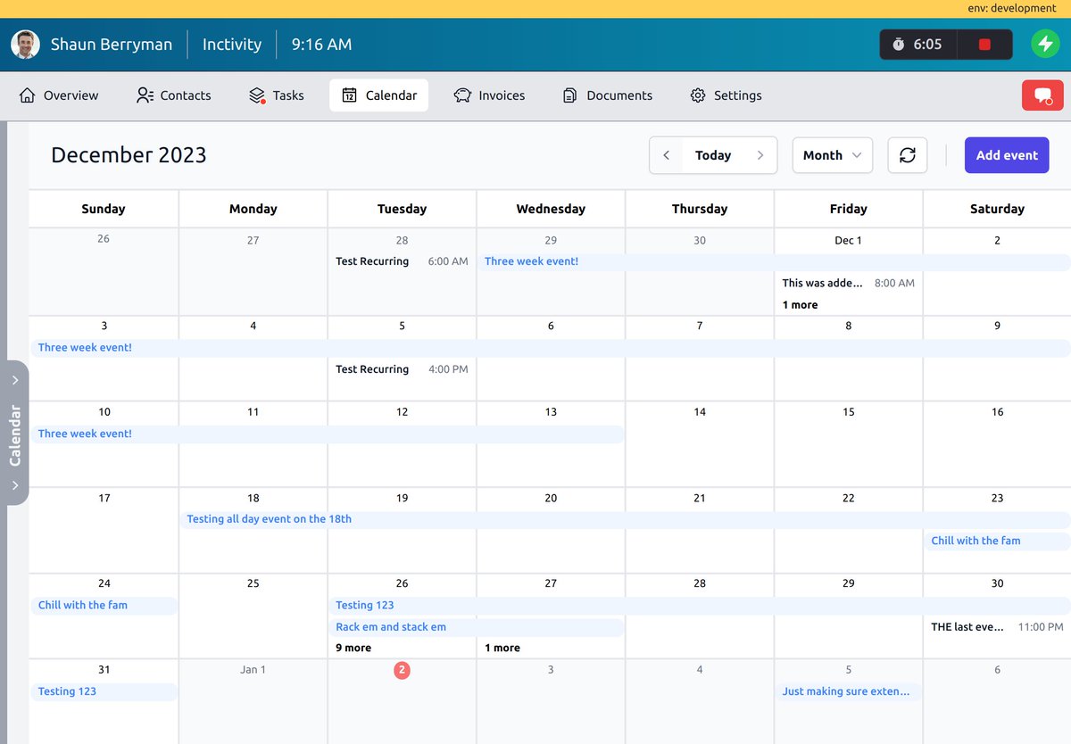Open 'Testing all day event on the 18th'

pyautogui.click(x=625, y=519)
